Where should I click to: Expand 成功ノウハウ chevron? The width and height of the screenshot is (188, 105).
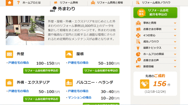[x=175, y=42]
